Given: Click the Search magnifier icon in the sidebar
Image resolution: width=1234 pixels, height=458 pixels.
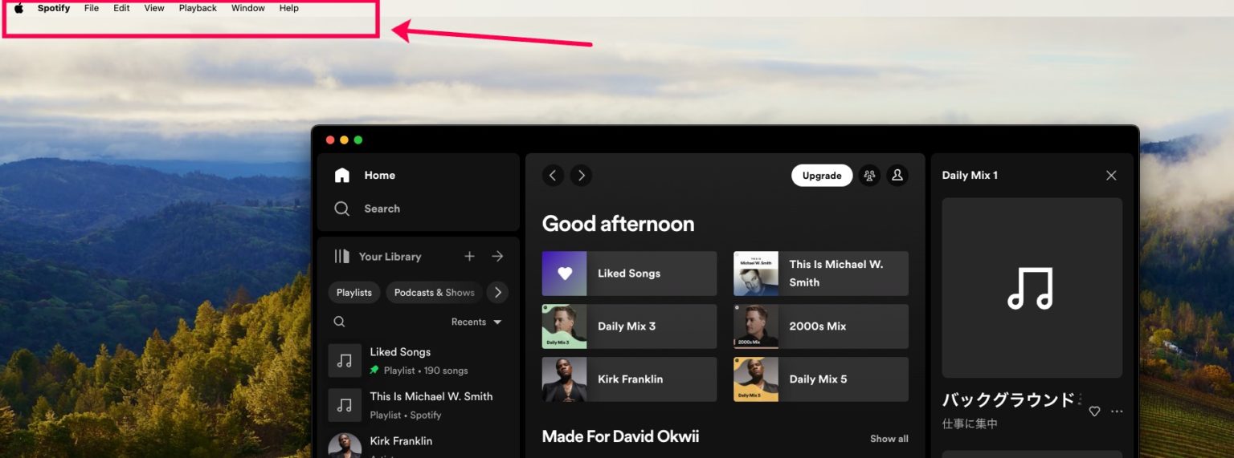Looking at the screenshot, I should tap(342, 209).
